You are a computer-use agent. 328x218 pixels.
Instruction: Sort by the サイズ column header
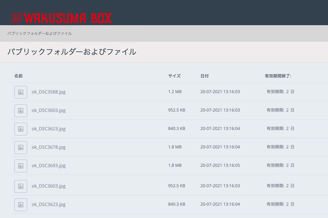tap(174, 76)
